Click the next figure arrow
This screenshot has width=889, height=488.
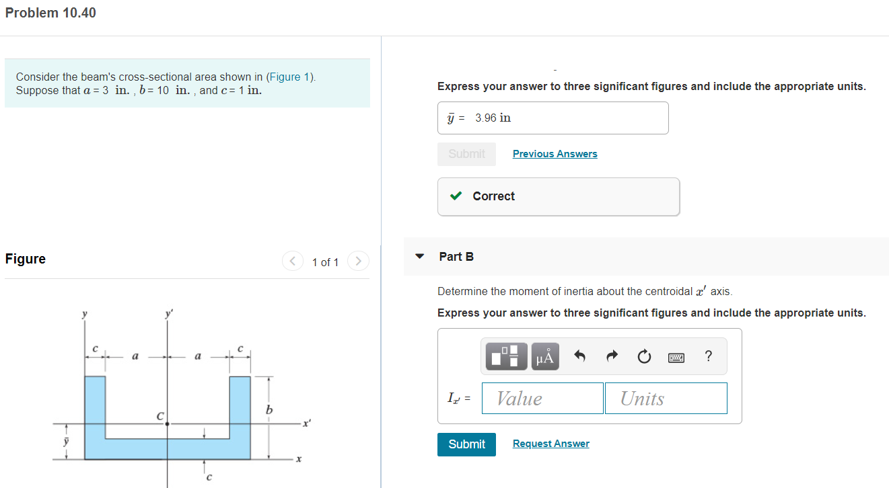[x=357, y=261]
